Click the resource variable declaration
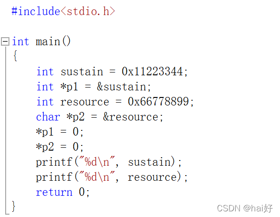This screenshot has width=280, height=217. (x=85, y=102)
